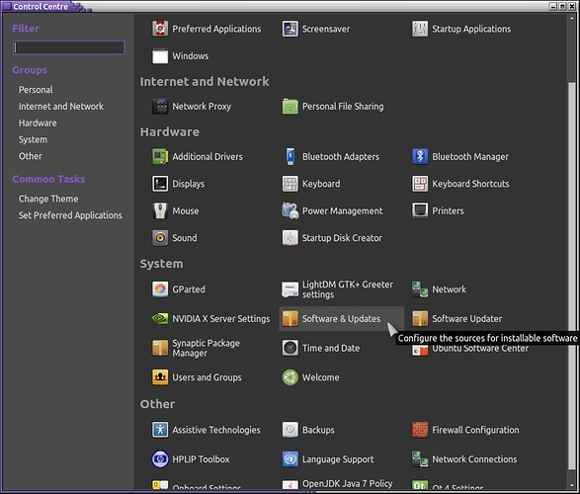Select the Internet and Network group
The image size is (580, 494).
pos(61,107)
